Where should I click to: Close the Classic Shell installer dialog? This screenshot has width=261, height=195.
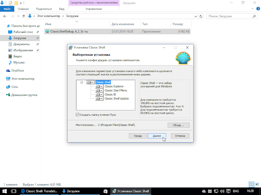187,48
